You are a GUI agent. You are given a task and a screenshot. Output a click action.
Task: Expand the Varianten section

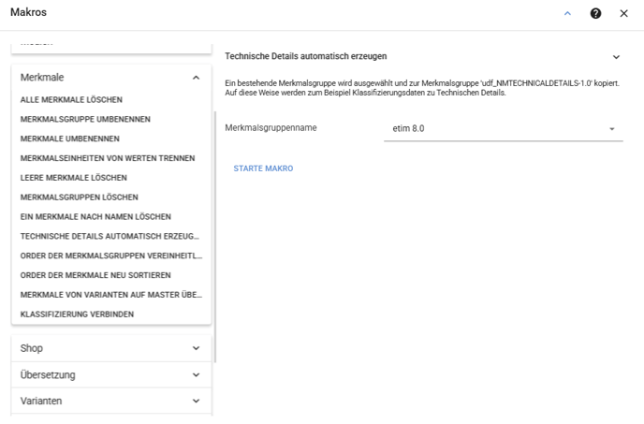click(x=196, y=401)
